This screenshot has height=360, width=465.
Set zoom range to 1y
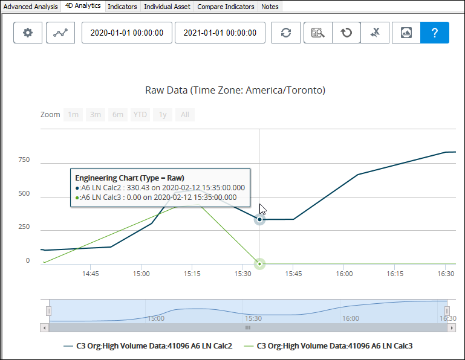[x=163, y=115]
